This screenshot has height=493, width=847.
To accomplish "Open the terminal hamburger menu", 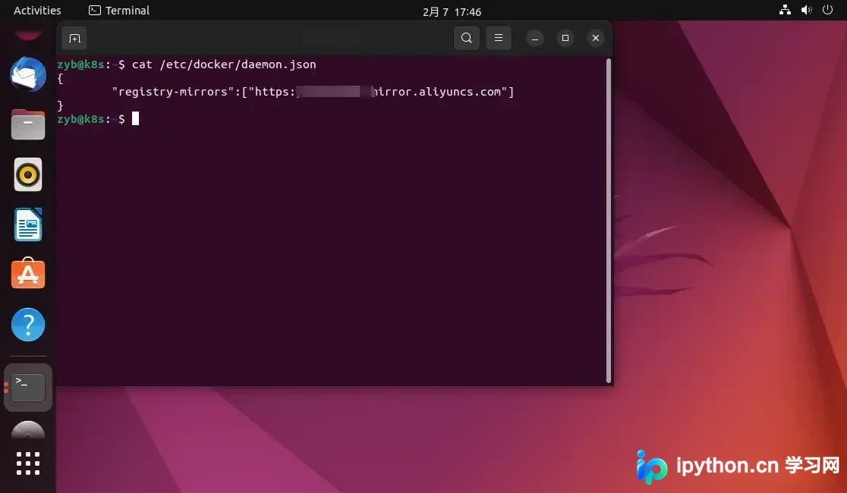I will tap(498, 38).
